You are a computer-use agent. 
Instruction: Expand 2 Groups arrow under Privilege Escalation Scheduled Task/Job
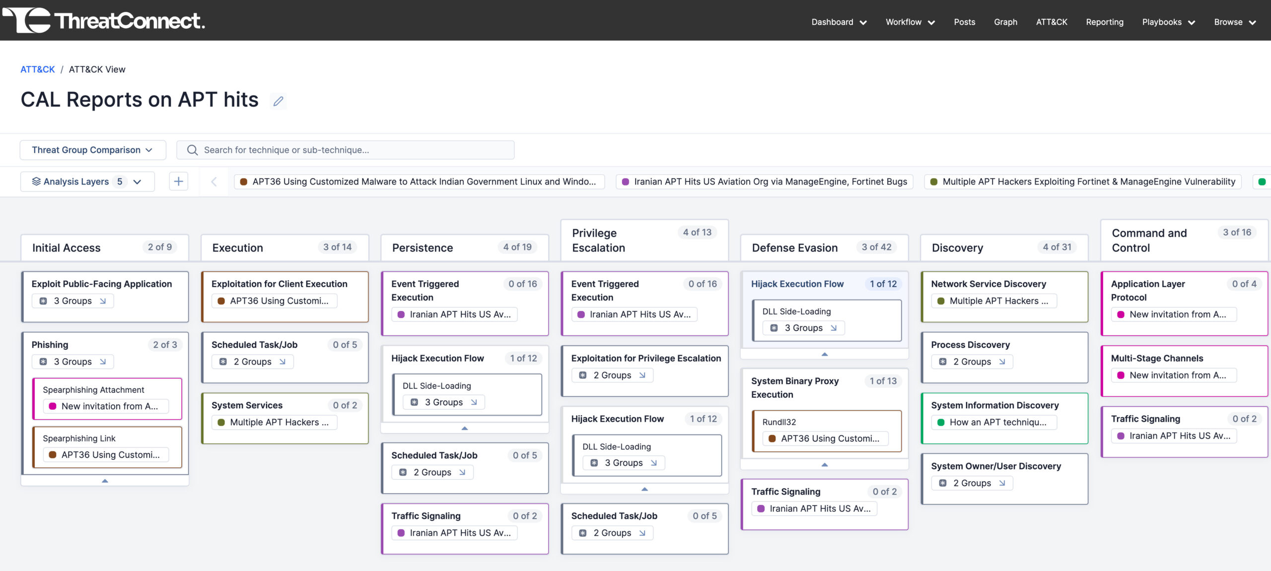642,533
